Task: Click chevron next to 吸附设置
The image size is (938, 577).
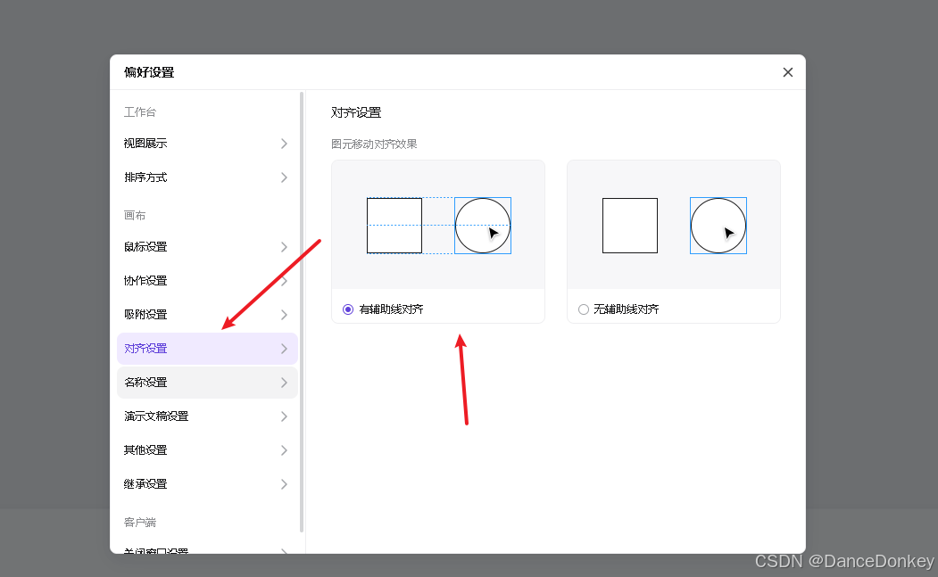Action: [284, 315]
